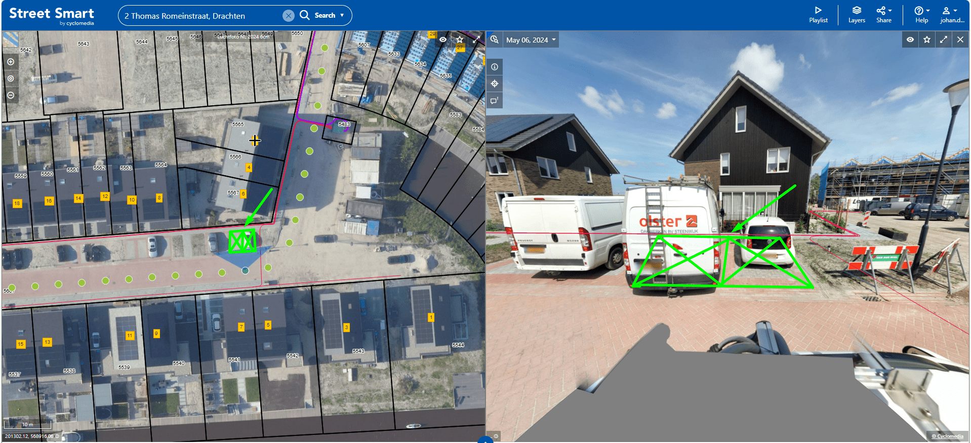Toggle map overlay visibility eye icon

point(443,39)
